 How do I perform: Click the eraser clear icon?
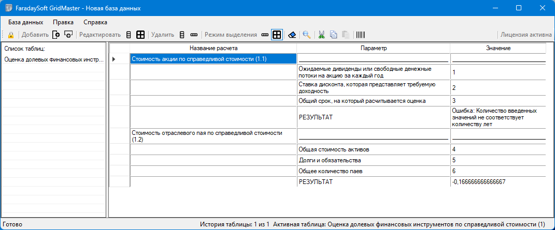(292, 35)
